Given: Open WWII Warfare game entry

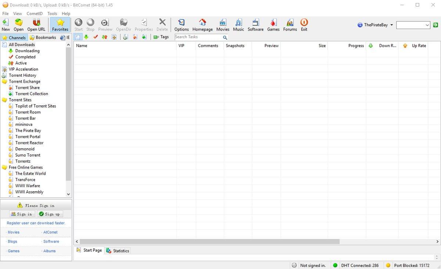Looking at the screenshot, I should point(28,186).
